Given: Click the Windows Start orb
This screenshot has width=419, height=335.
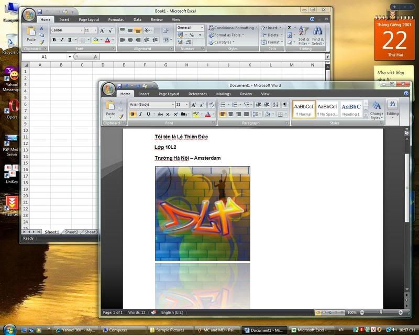Looking at the screenshot, I should pos(9,329).
